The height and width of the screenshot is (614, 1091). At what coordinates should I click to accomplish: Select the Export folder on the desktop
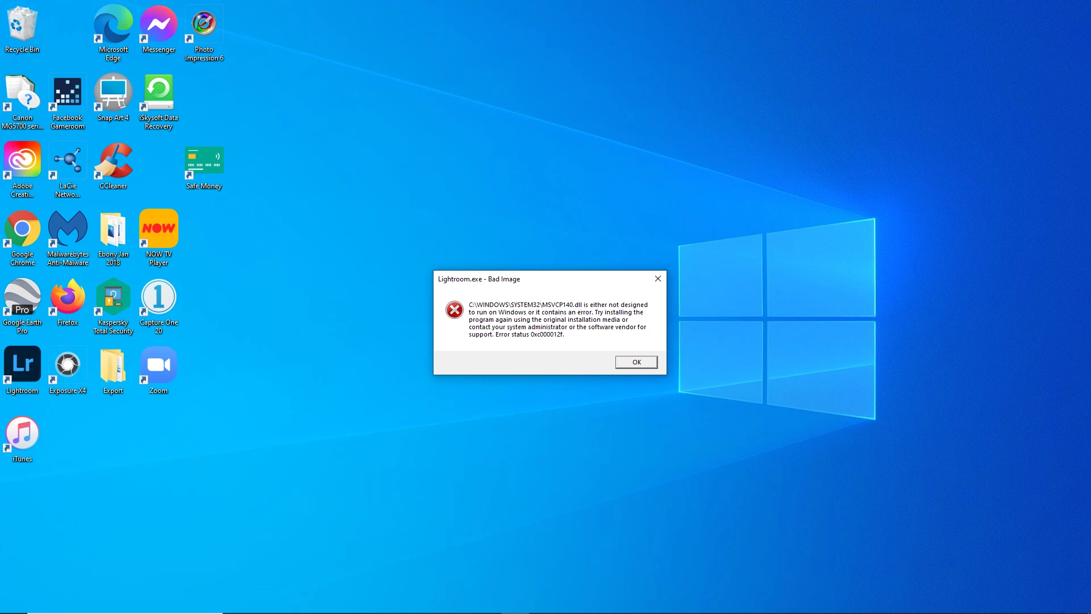(113, 365)
